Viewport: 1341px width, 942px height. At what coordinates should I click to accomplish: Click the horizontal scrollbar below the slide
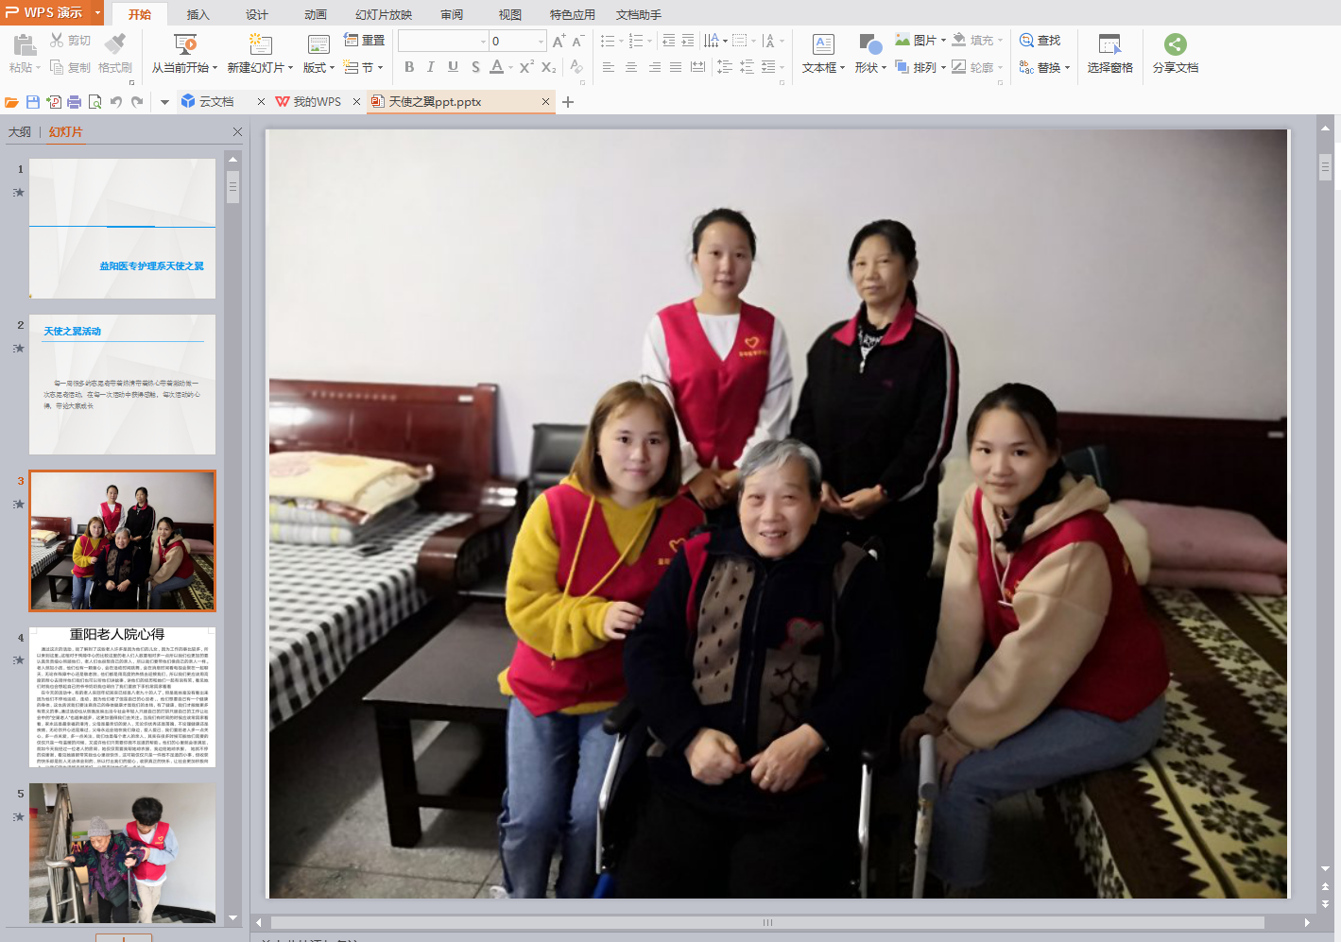tap(767, 922)
